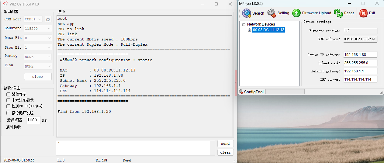Check the 指令循环发送 option
The height and width of the screenshot is (163, 384).
coord(9,113)
